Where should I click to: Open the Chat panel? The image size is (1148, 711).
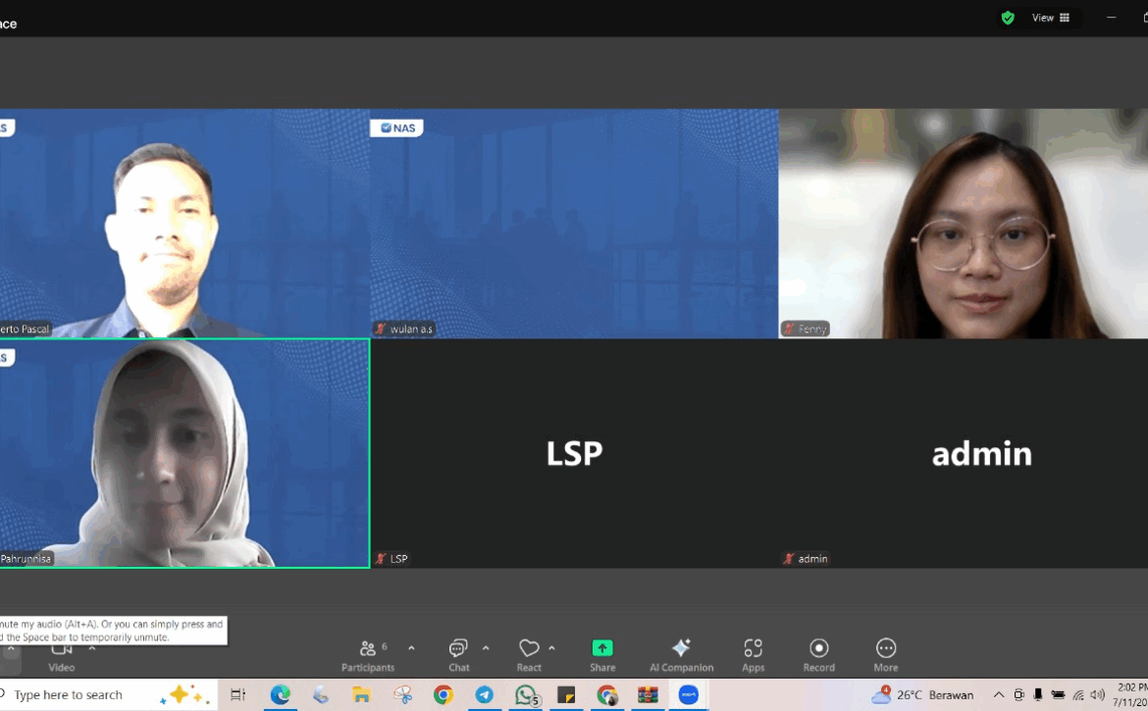point(458,654)
